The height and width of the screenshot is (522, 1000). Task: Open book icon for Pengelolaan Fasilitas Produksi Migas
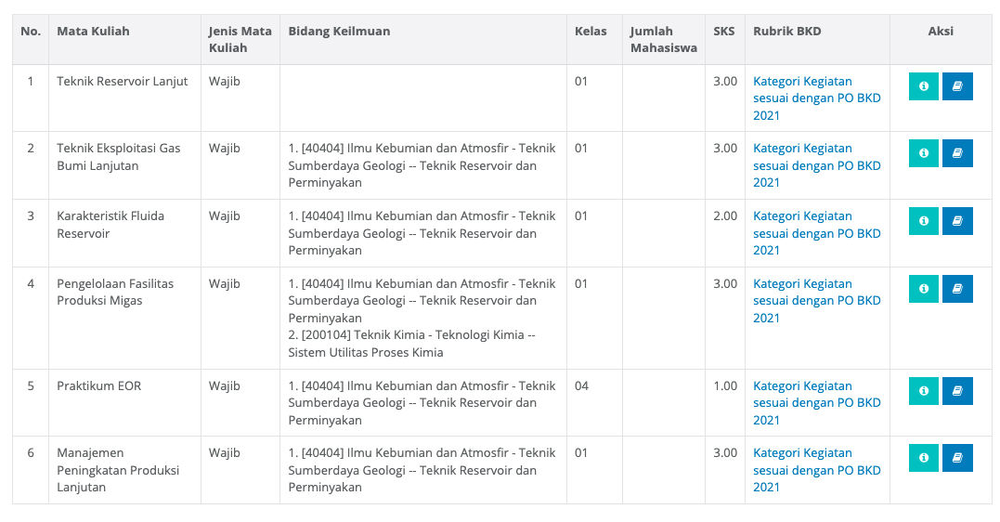pyautogui.click(x=957, y=289)
